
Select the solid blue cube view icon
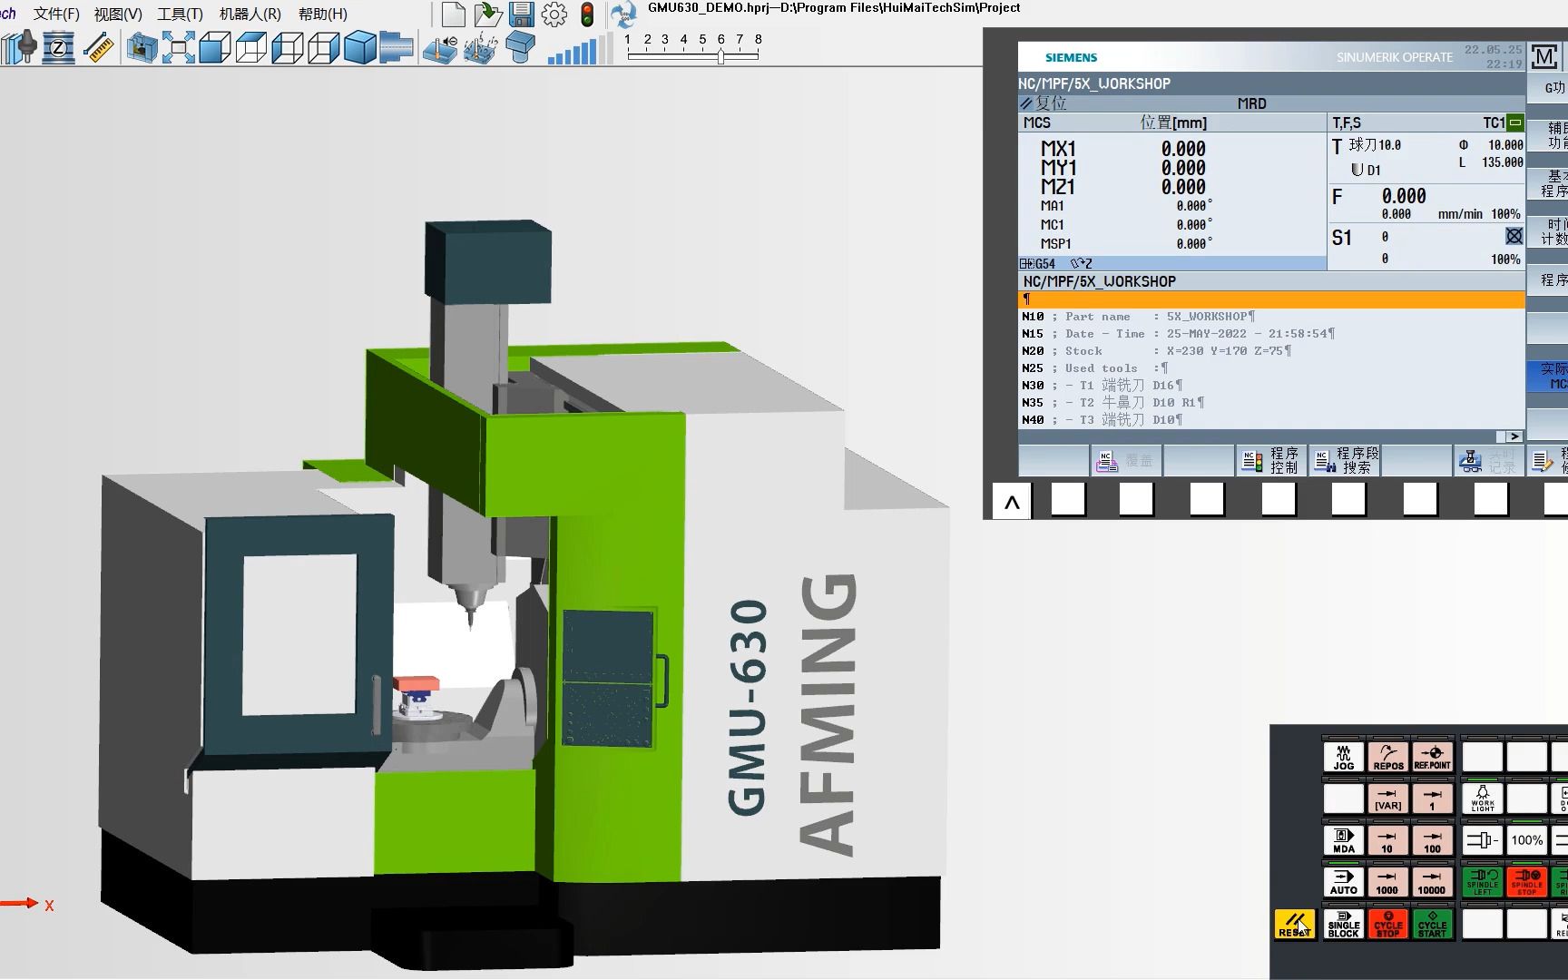tap(360, 47)
